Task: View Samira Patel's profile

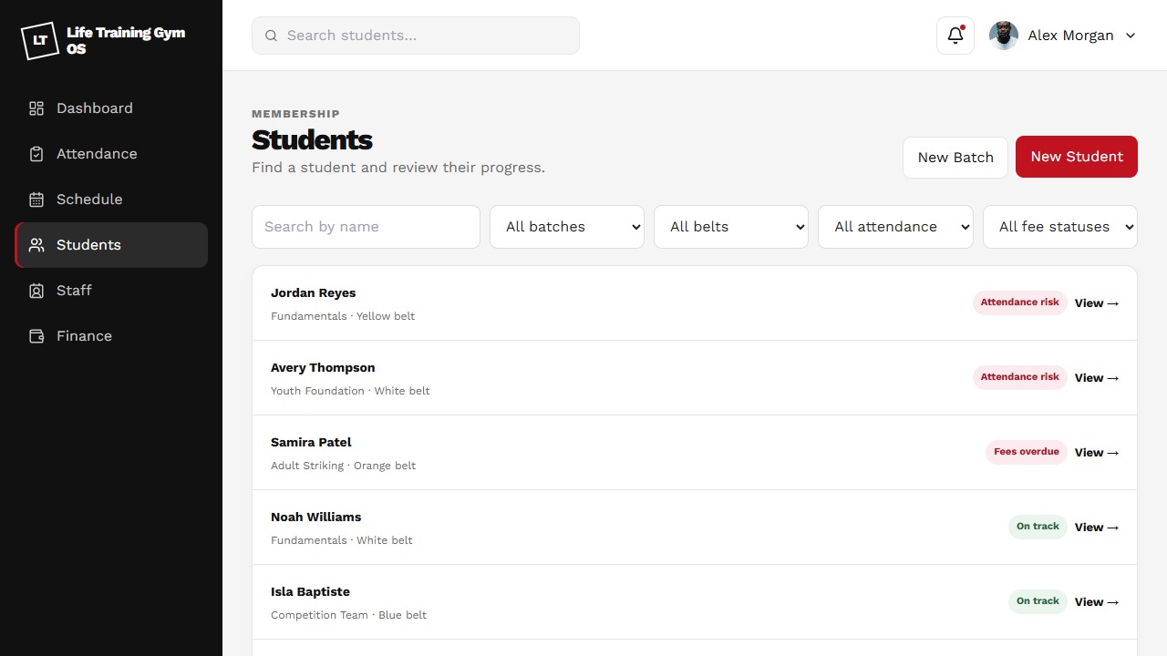Action: 1097,453
